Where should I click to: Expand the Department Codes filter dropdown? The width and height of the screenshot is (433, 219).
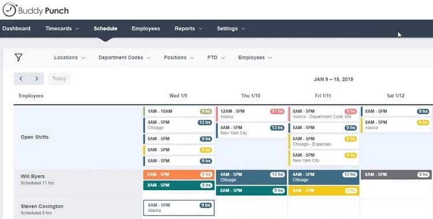point(124,58)
